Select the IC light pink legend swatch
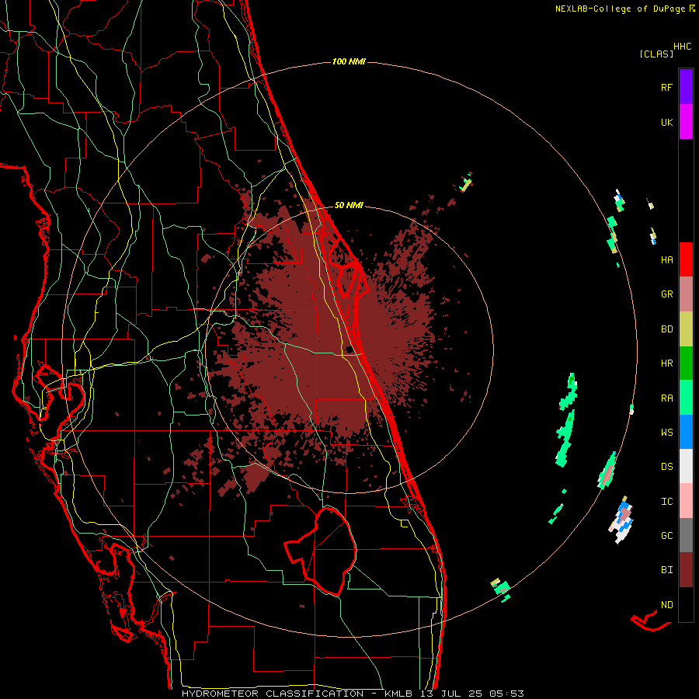Viewport: 699px width, 699px height. coord(686,501)
